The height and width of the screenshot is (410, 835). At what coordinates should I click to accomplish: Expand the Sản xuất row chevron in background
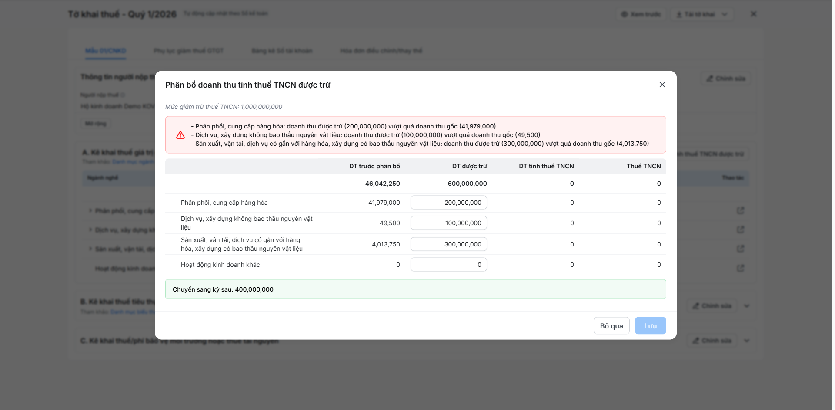tap(90, 249)
